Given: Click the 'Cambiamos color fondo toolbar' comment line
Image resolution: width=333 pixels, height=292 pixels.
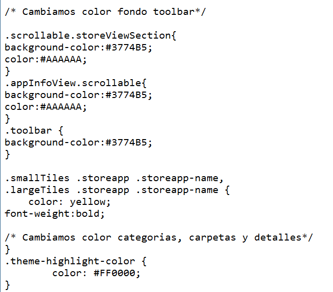Looking at the screenshot, I should click(105, 11).
